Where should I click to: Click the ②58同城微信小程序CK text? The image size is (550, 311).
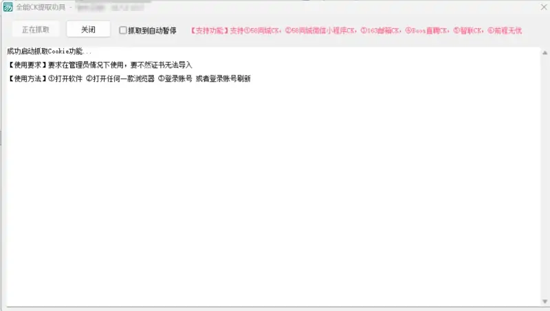(321, 31)
